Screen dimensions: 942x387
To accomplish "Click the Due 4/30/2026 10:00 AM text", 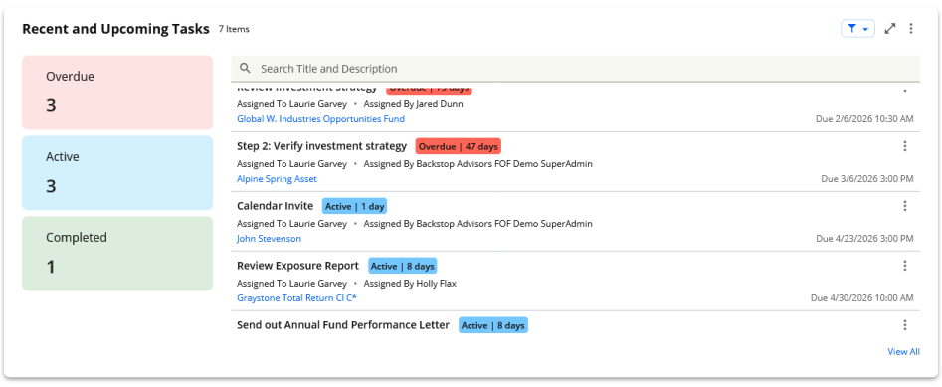I will click(x=862, y=298).
